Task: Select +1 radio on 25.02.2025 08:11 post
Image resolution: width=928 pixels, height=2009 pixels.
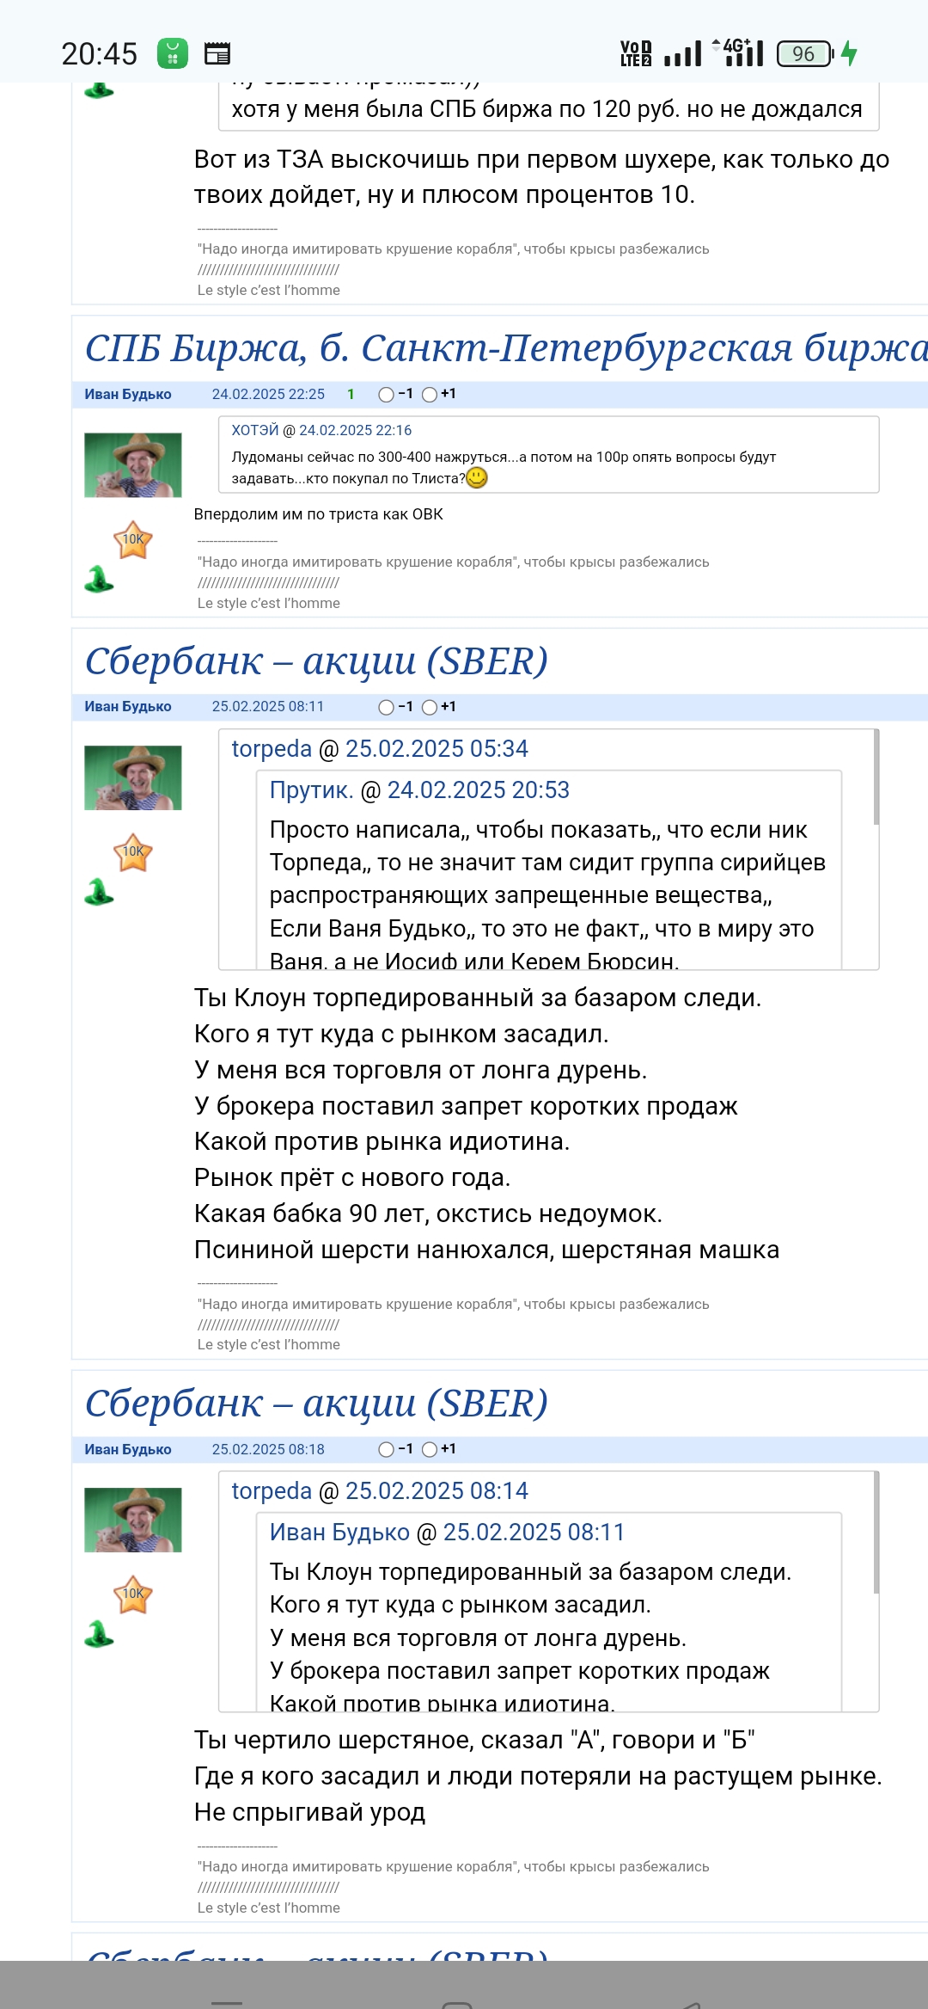Action: (430, 707)
